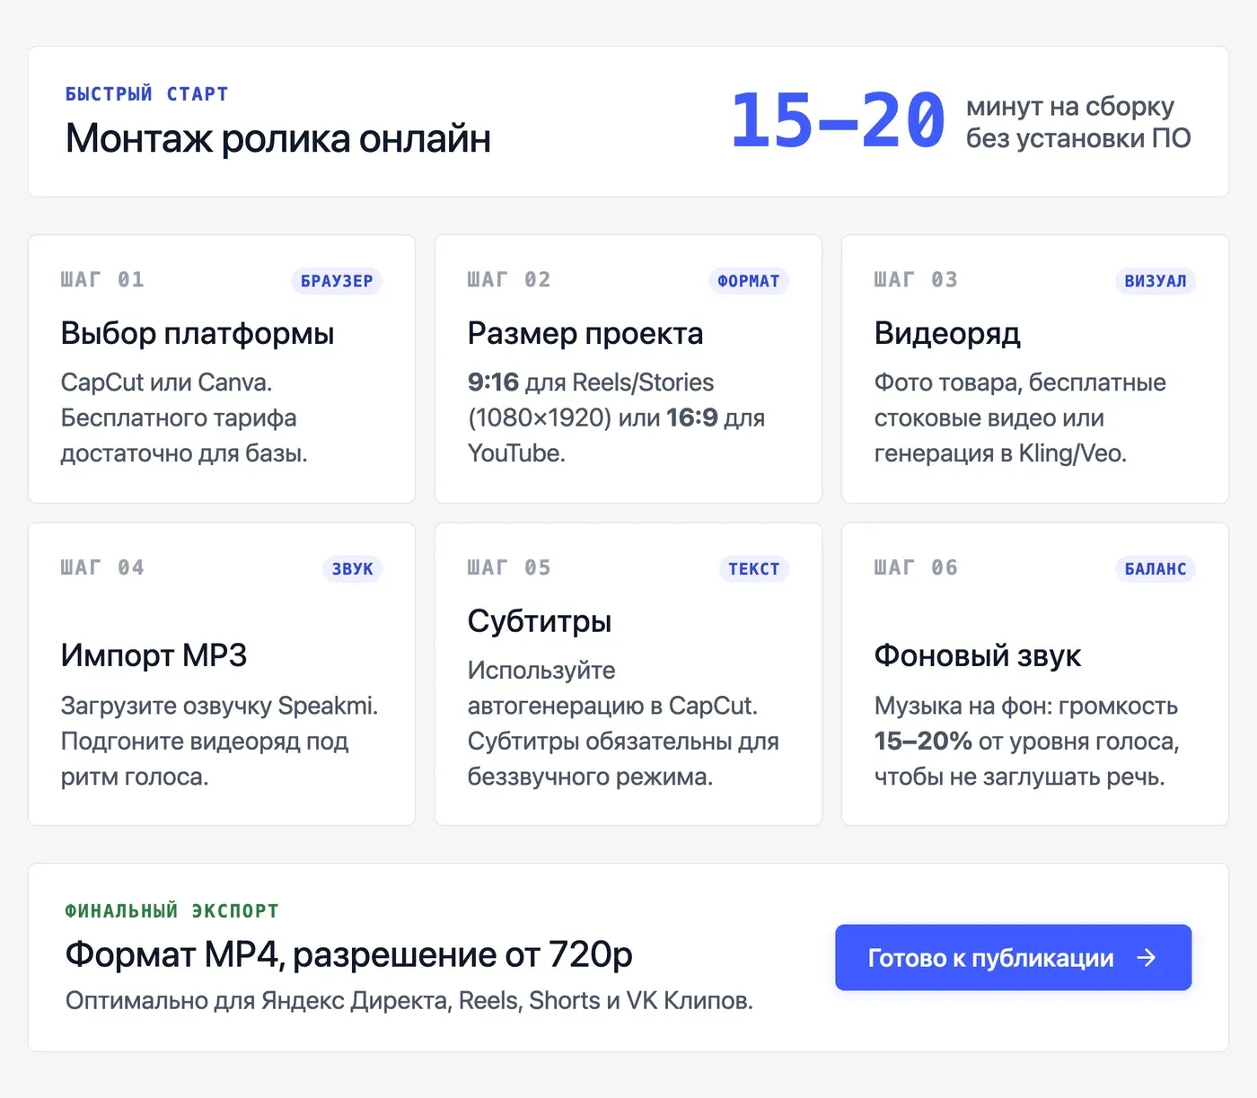Click the "ЗВУК" tag badge
Screen dimensions: 1257x1098
point(353,569)
